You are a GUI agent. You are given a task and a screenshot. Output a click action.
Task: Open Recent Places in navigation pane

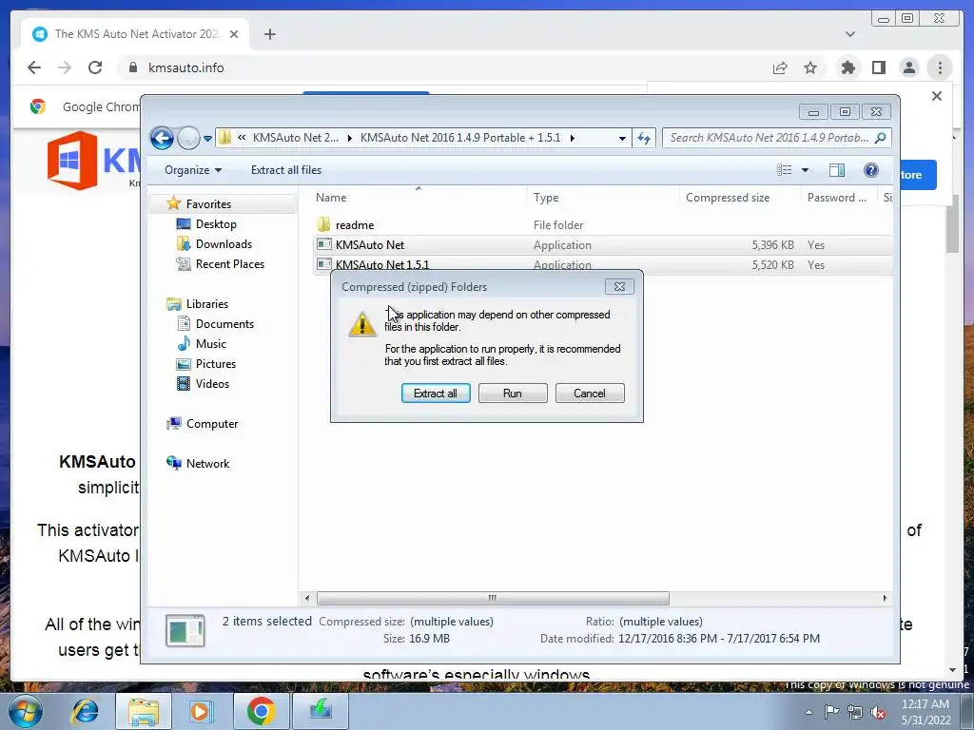[230, 264]
